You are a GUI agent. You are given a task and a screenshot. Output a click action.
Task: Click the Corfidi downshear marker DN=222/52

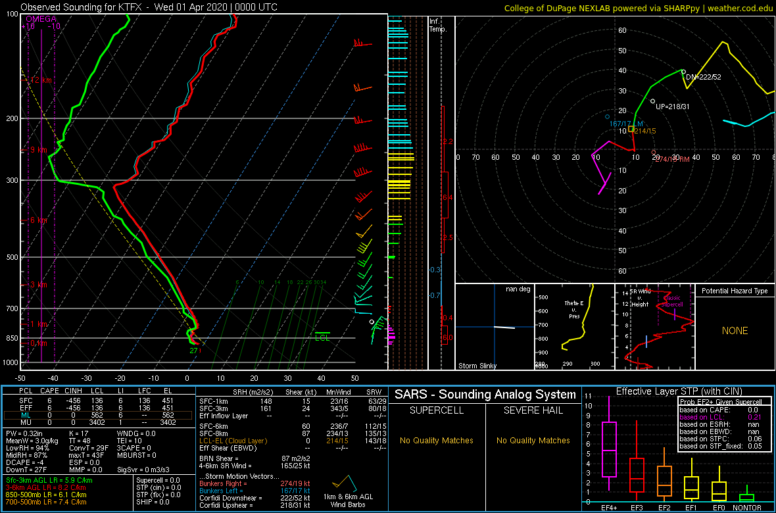683,72
